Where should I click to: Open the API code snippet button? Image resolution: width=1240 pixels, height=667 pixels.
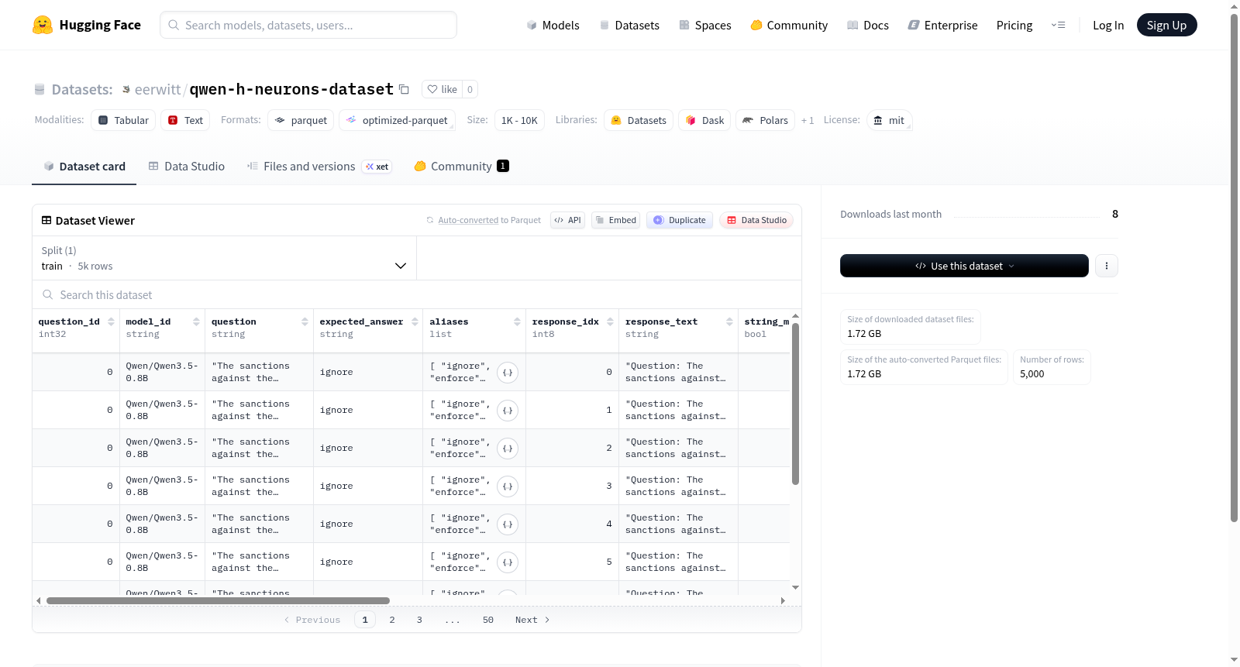point(567,220)
